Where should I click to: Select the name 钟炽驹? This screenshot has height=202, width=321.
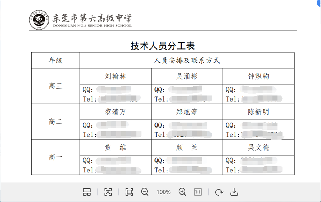tap(258, 76)
